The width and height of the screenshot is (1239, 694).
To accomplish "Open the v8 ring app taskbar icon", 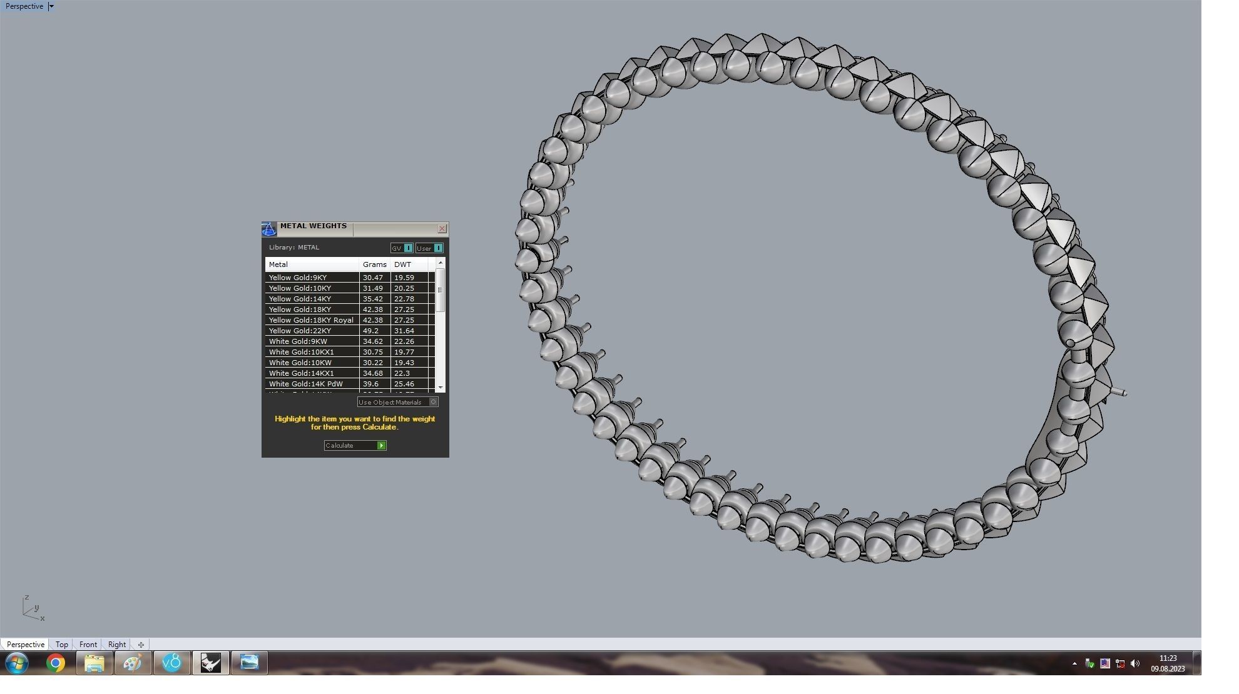I will pos(172,663).
